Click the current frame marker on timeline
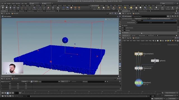Viewport: 179px width, 100px height. click(23, 92)
